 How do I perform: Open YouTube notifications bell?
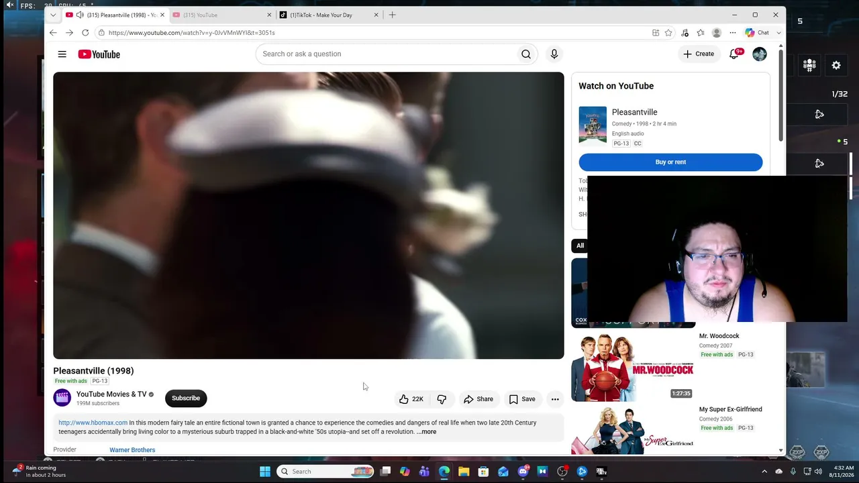point(734,54)
